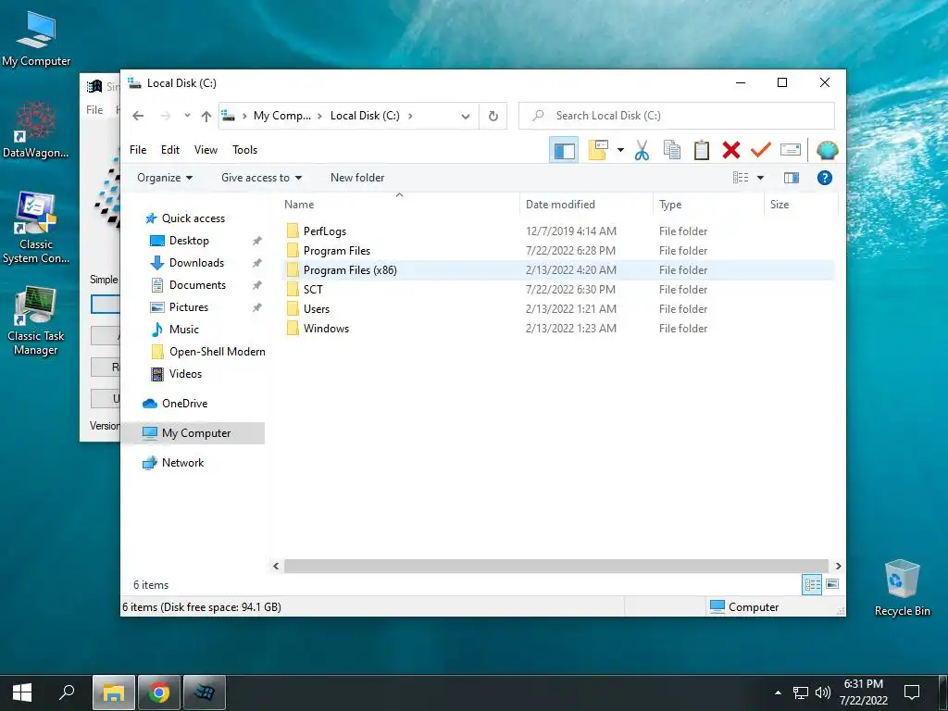The height and width of the screenshot is (711, 948).
Task: Open Classic Explorer settings shell icon
Action: (x=827, y=150)
